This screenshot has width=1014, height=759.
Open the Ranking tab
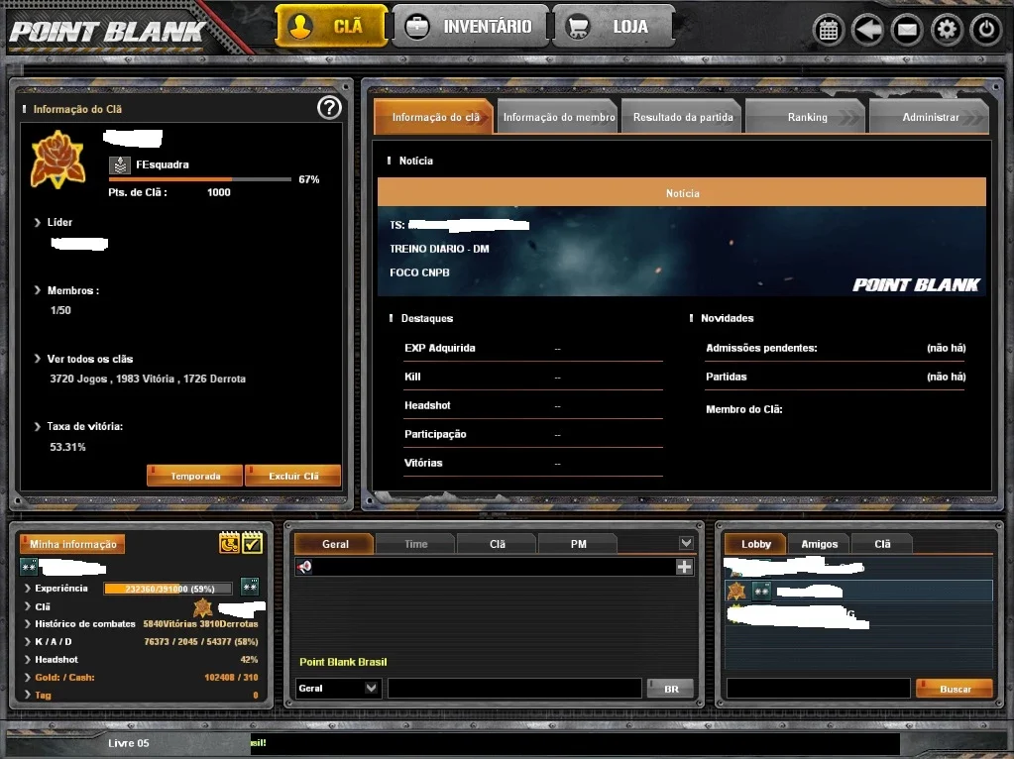807,117
